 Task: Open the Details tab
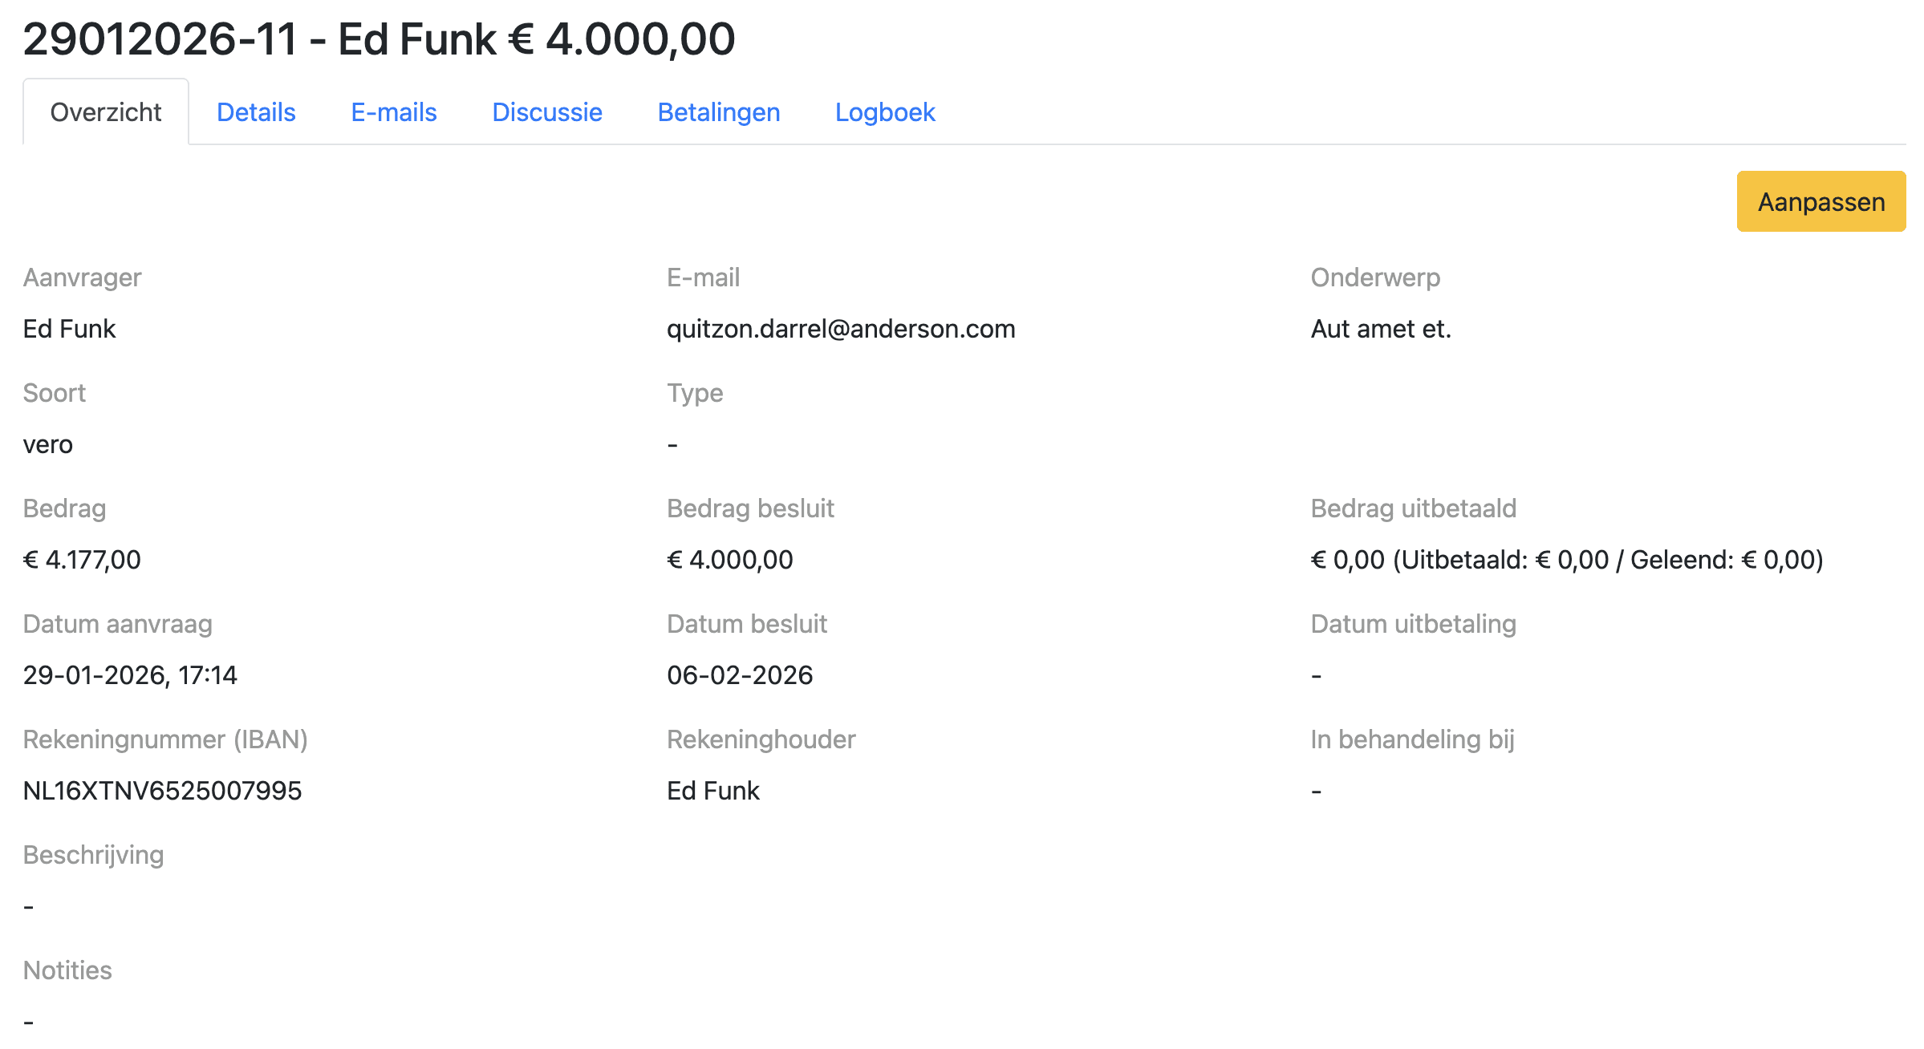point(256,112)
